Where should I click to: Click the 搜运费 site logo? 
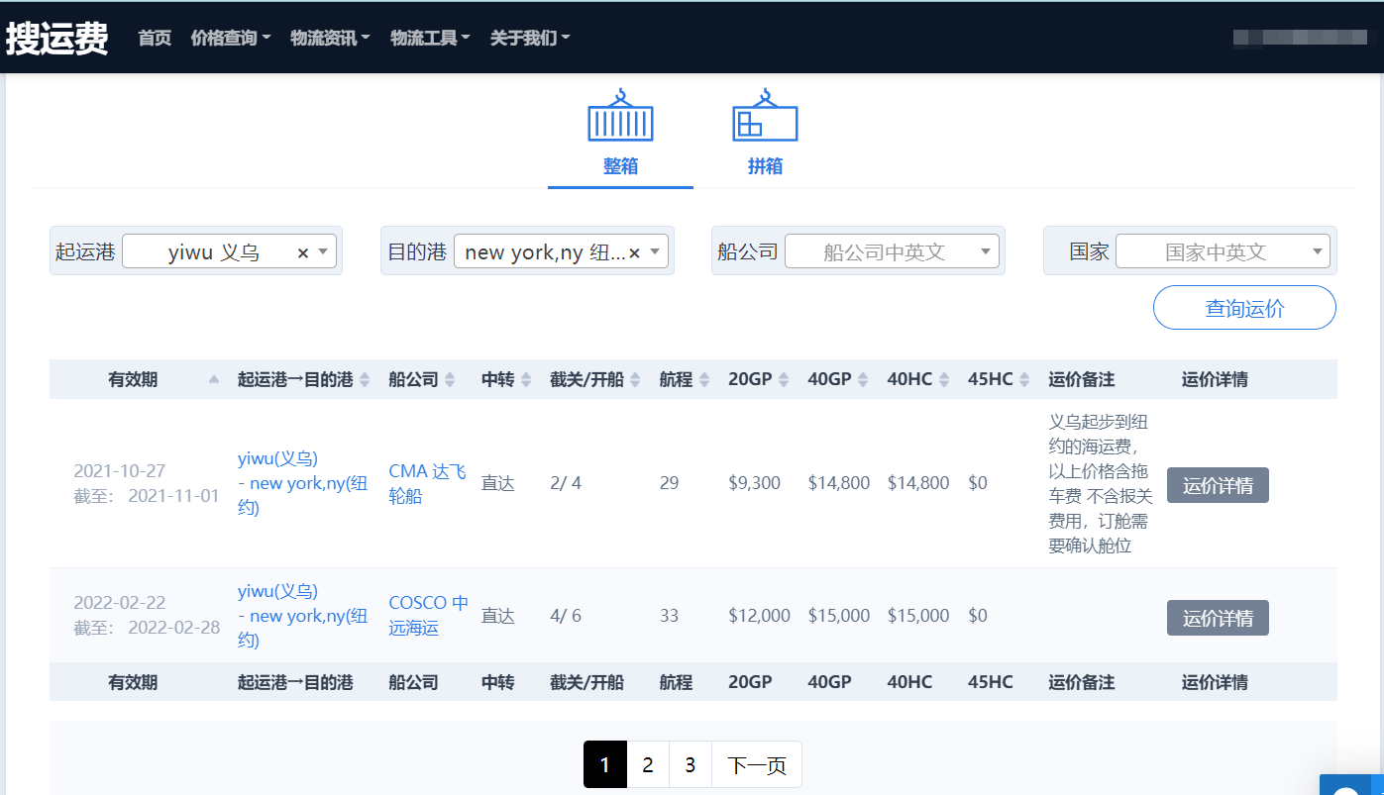(56, 38)
